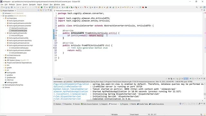Select ArticuloServiceImpl.java in Project Explorer
This screenshot has height=116, width=206.
20,48
